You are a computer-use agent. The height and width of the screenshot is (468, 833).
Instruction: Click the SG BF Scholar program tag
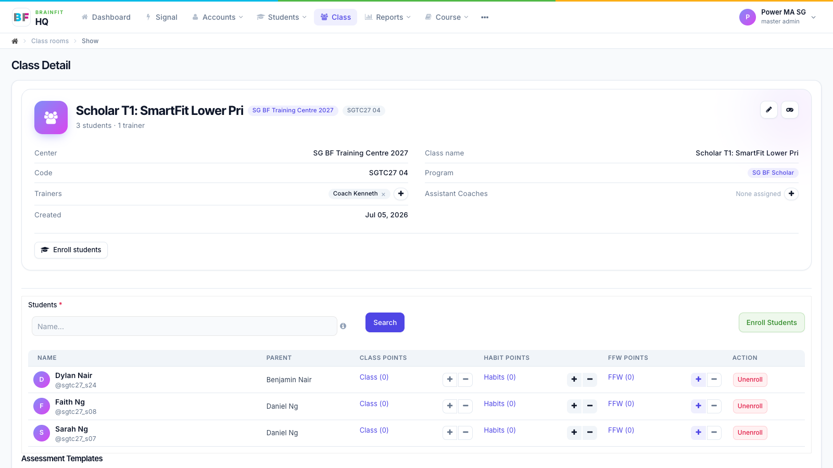773,173
